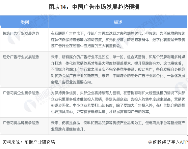Click description starting '未来，仍将是食品'
Viewport: 188px width, 149px height.
coord(118,126)
